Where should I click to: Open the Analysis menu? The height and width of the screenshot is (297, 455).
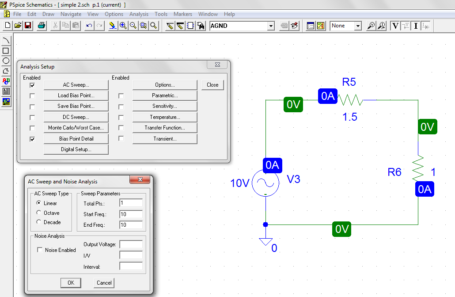click(x=139, y=14)
